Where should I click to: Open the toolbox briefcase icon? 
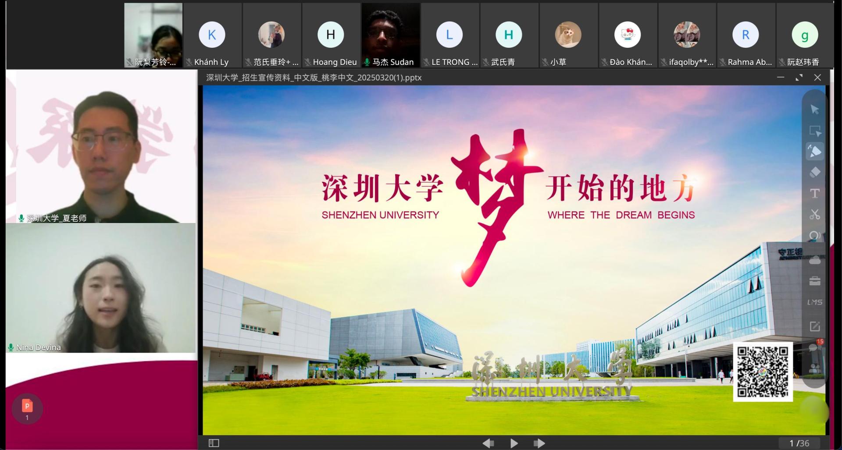(815, 281)
